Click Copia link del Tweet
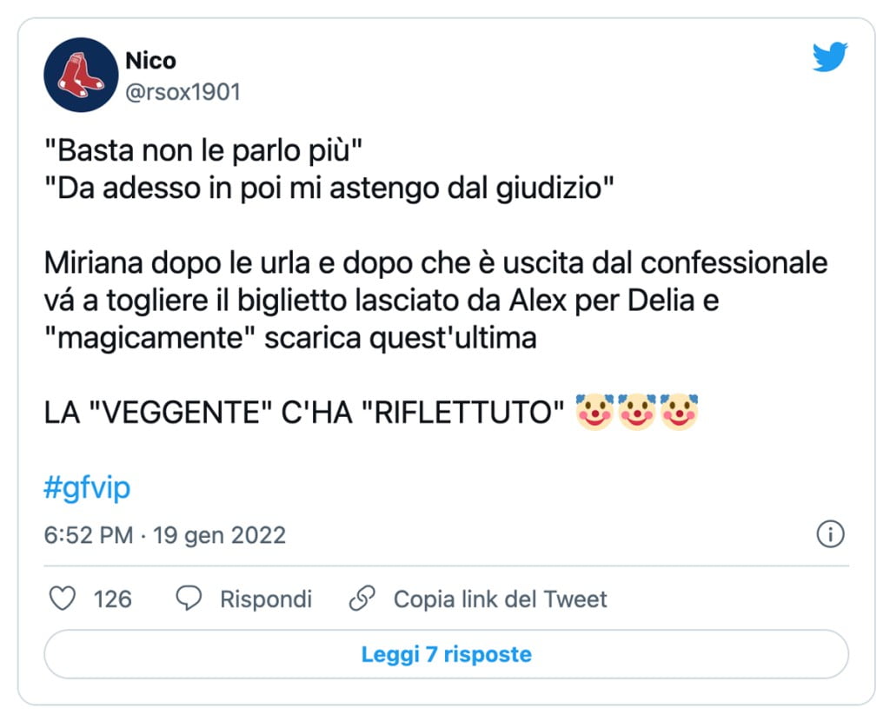Image resolution: width=890 pixels, height=715 pixels. point(501,599)
